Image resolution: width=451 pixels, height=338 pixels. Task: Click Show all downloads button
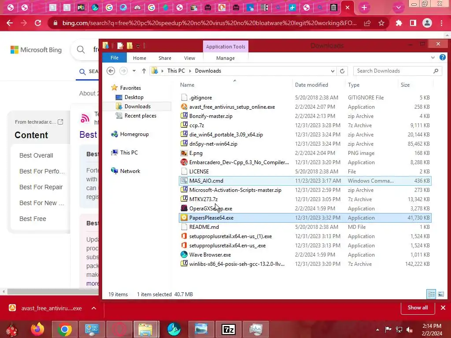pyautogui.click(x=418, y=308)
